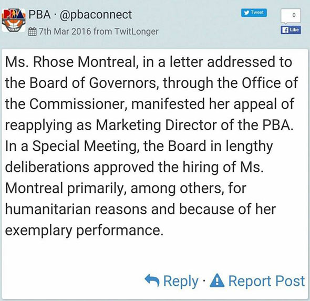Open the Report Post link
310x301 pixels.
266,281
